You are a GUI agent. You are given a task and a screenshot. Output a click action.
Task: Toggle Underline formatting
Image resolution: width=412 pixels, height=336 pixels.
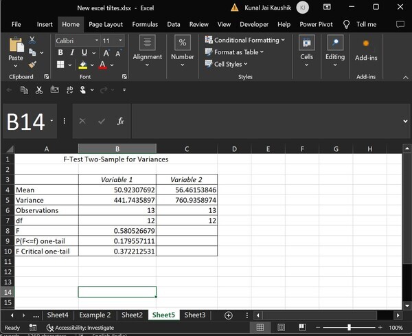click(x=84, y=52)
